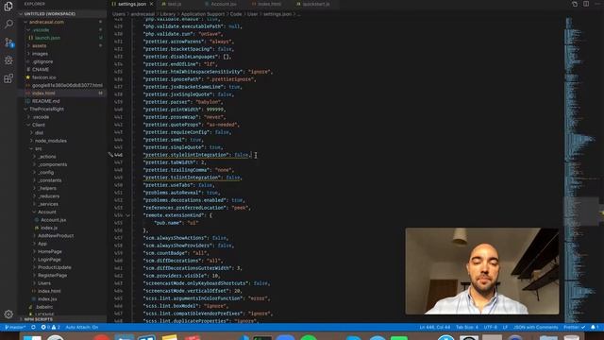Place cursor on "screencastMode.verticalOffset" line

[193, 291]
